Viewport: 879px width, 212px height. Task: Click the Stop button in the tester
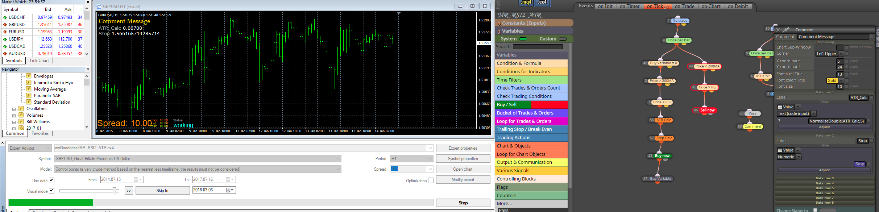(463, 203)
